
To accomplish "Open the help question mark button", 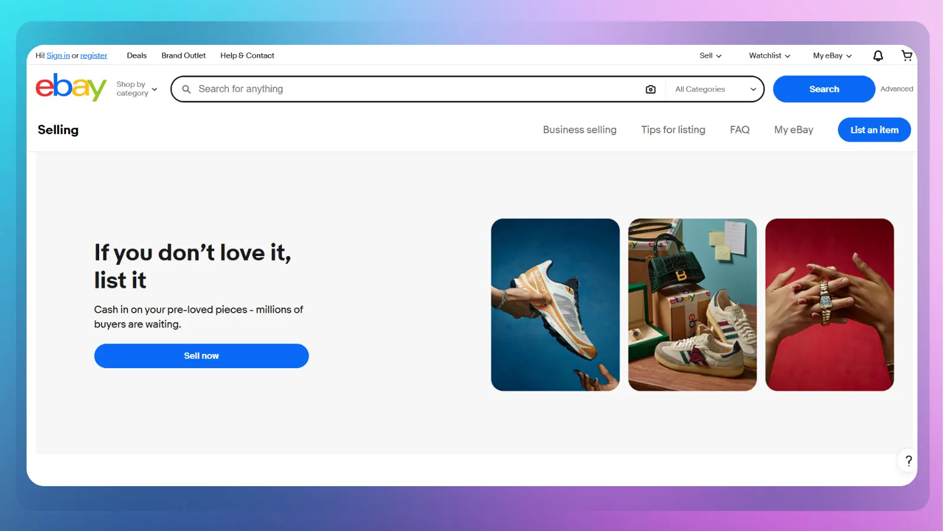I will [908, 461].
